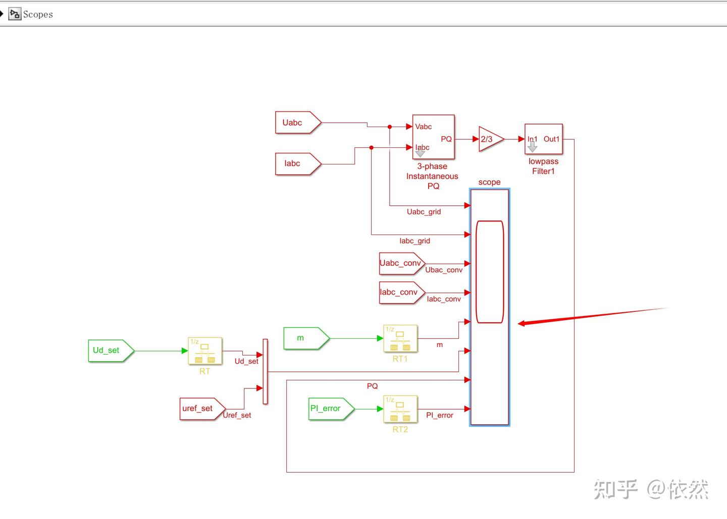Open the 3-phase Instantaneous PQ block
Viewport: 727px width, 519px height.
click(433, 137)
